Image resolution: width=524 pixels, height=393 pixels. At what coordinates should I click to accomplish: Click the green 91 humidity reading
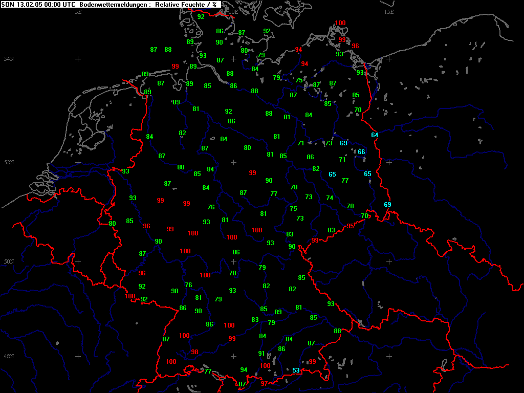tap(261, 354)
